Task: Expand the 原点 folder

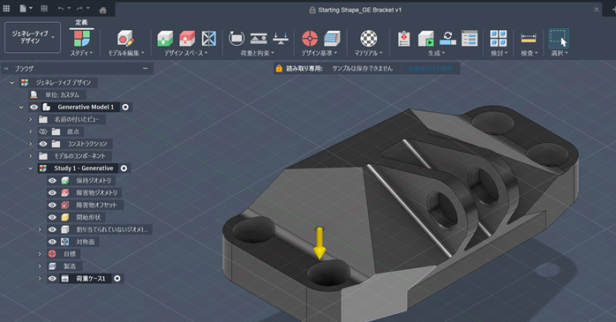Action: (x=30, y=131)
